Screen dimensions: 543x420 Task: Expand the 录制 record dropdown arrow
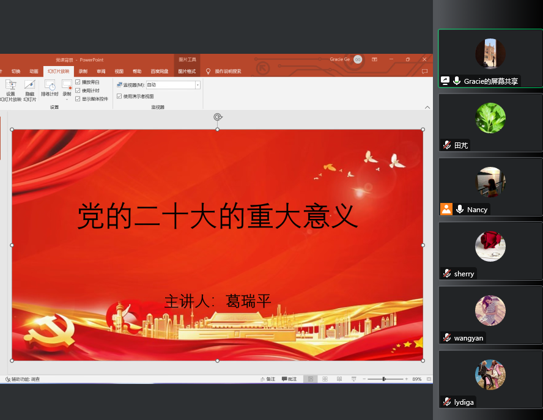pyautogui.click(x=67, y=99)
